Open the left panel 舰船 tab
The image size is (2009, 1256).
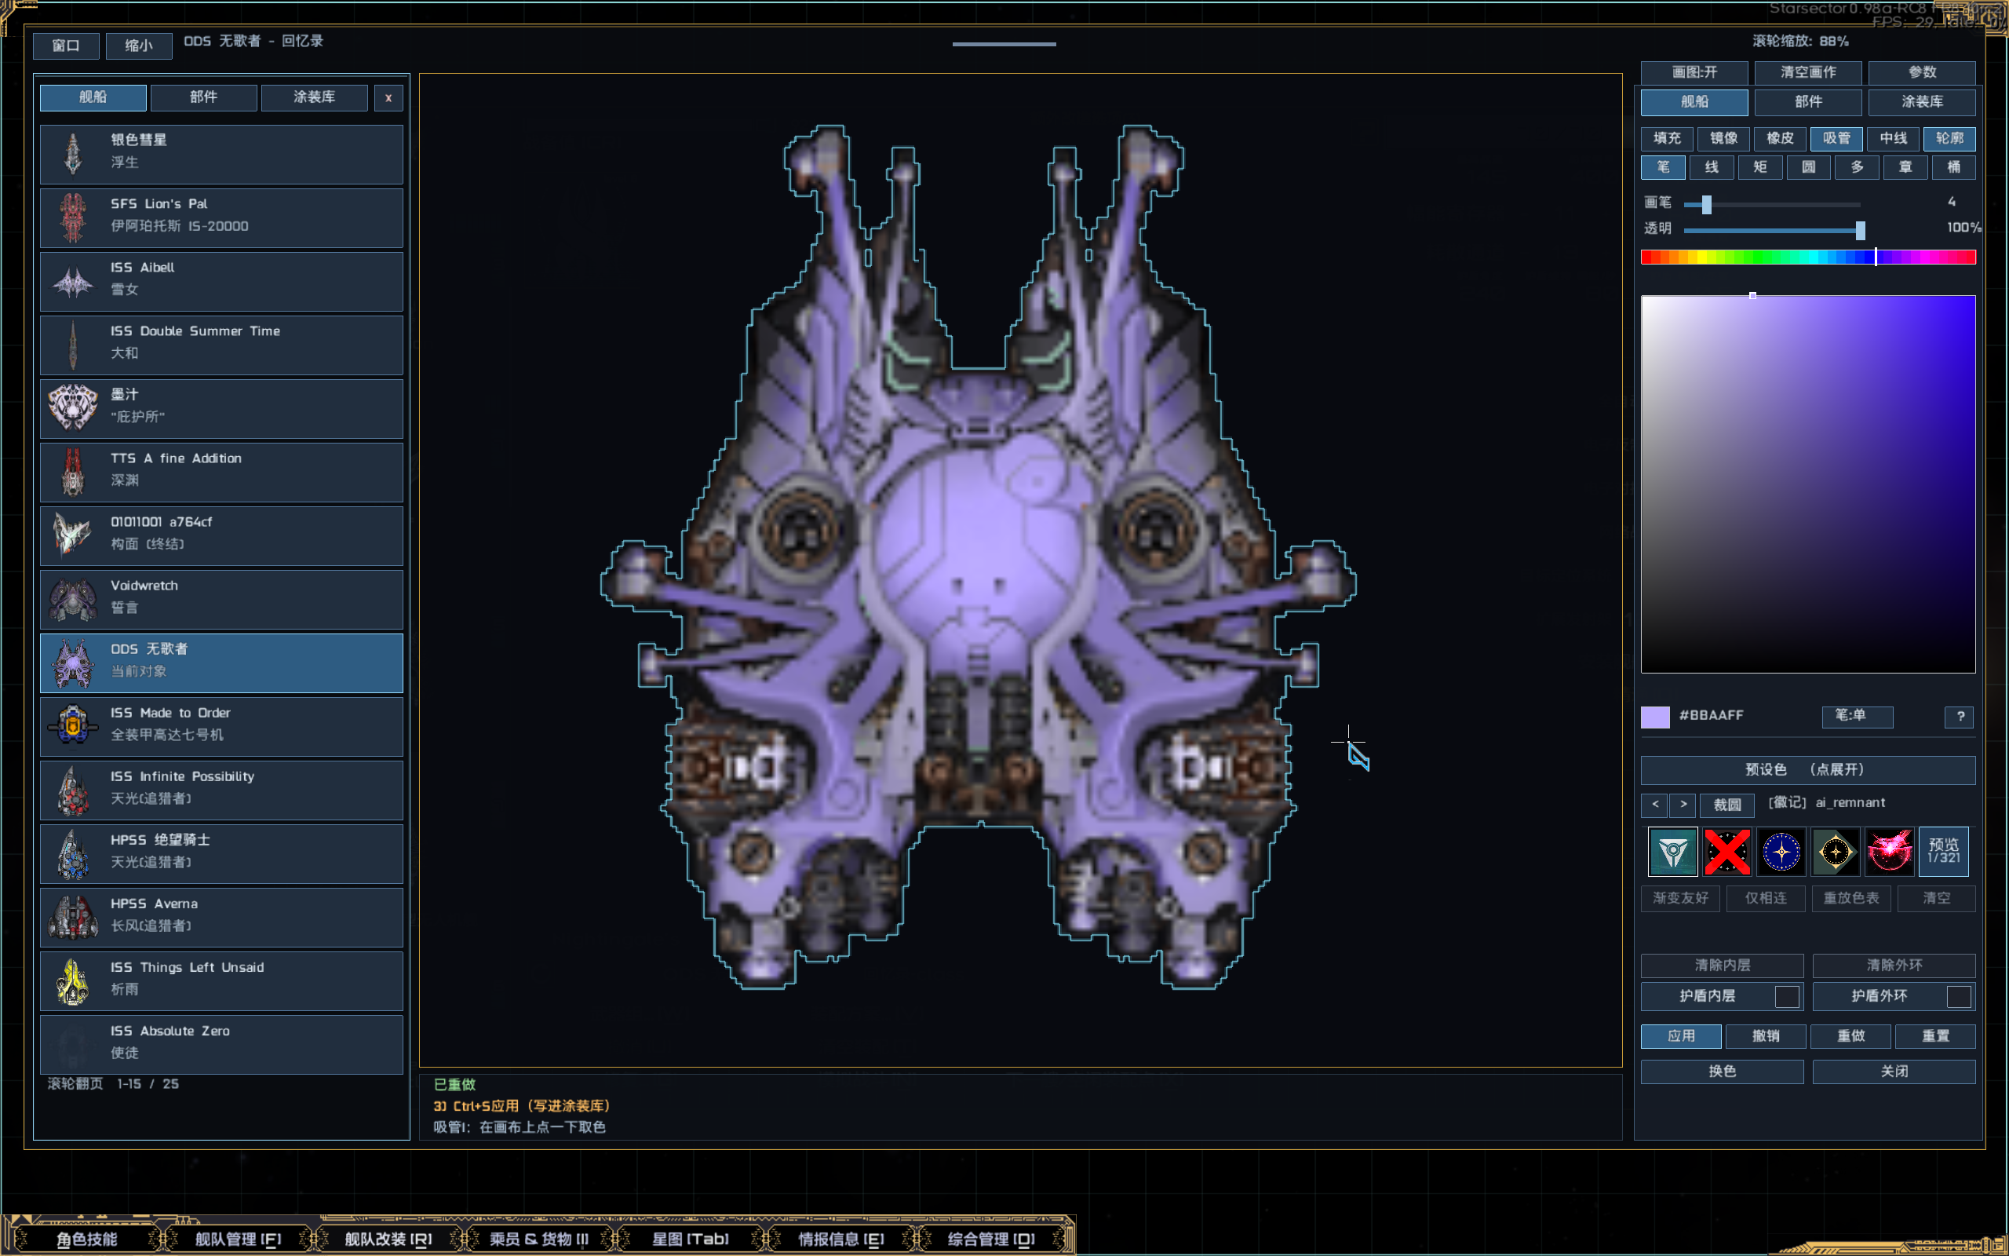tap(93, 97)
